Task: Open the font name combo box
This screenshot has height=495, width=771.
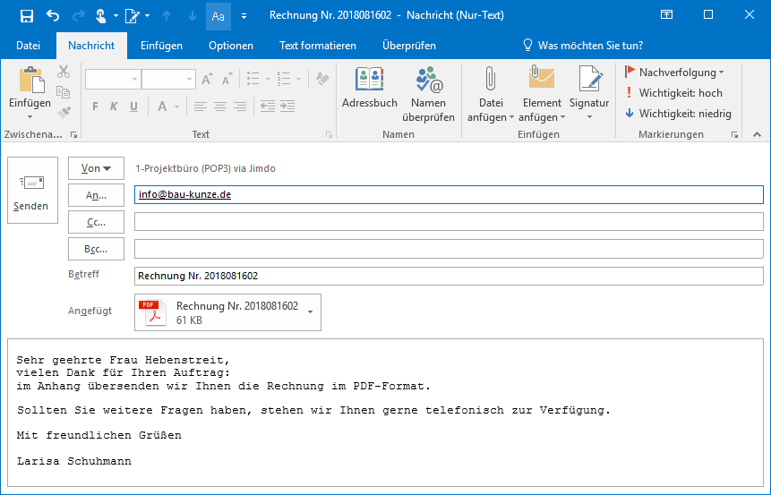Action: tap(113, 79)
